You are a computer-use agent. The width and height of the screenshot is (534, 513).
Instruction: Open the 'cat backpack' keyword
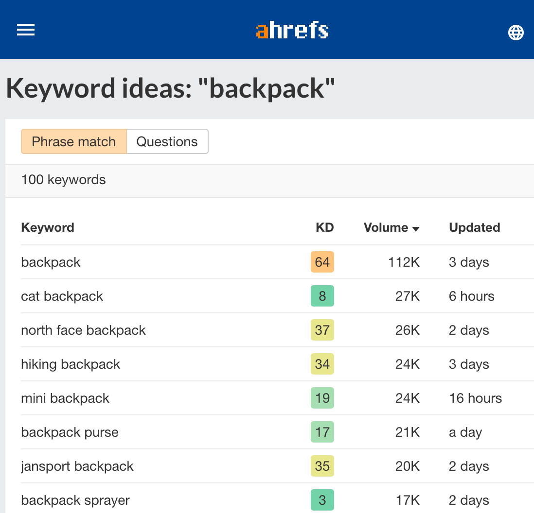coord(62,296)
